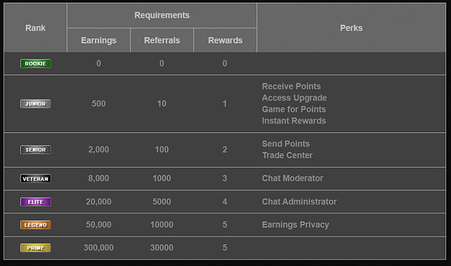Click the Requirements header cell
This screenshot has height=266, width=451.
pyautogui.click(x=162, y=15)
